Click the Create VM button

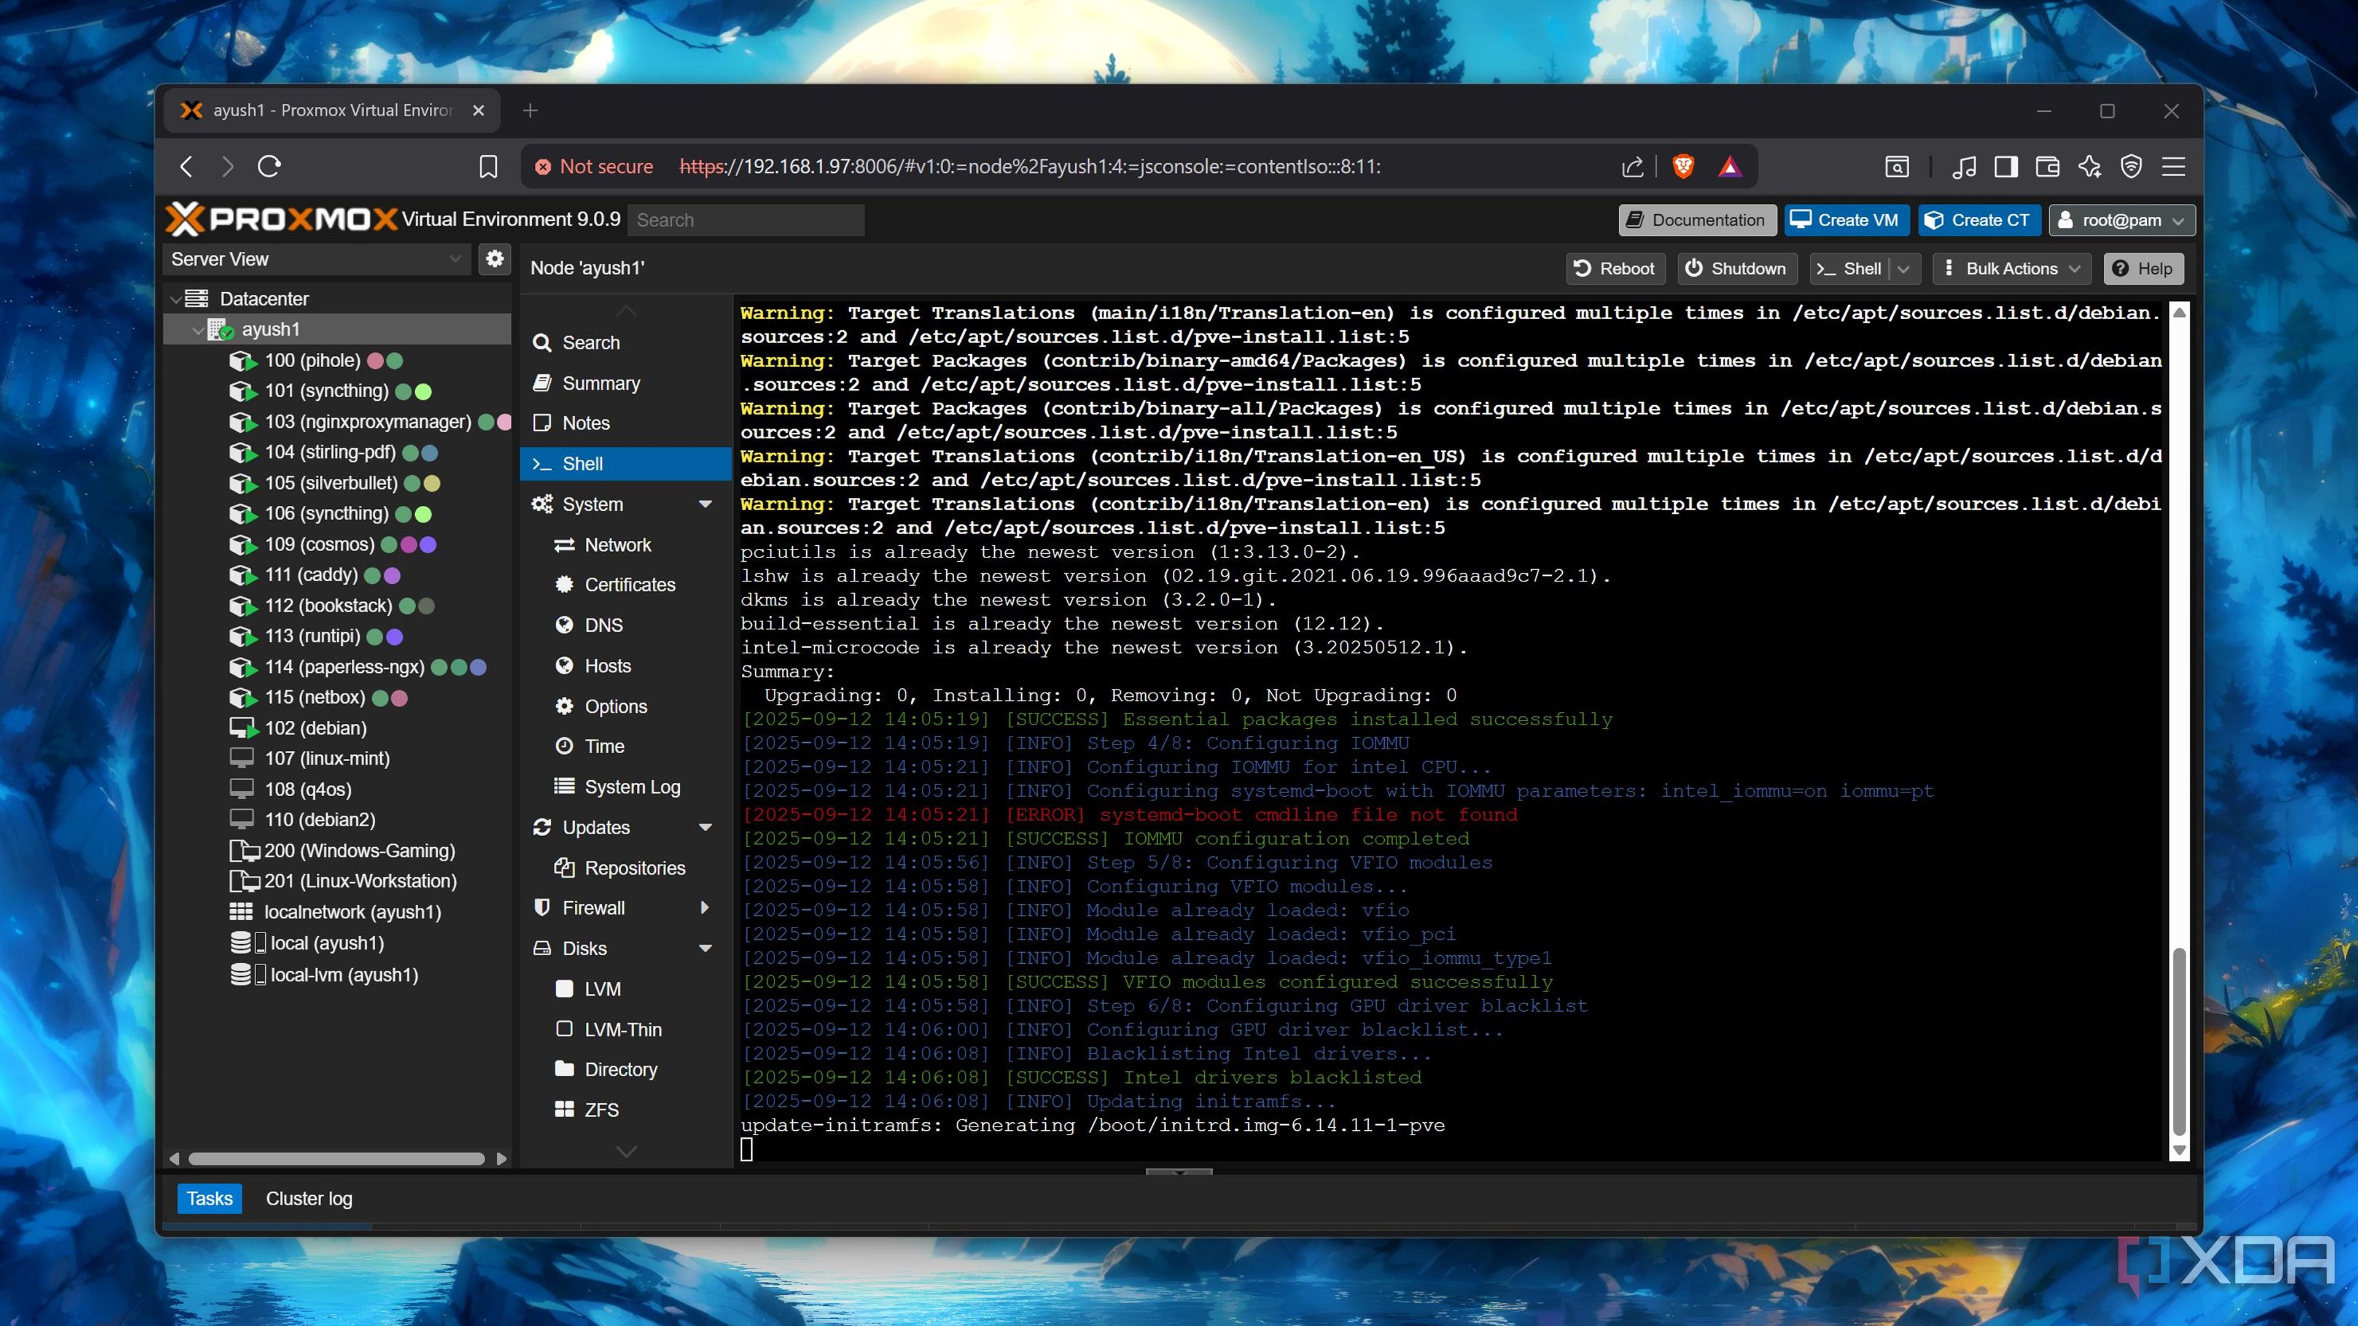(x=1845, y=220)
